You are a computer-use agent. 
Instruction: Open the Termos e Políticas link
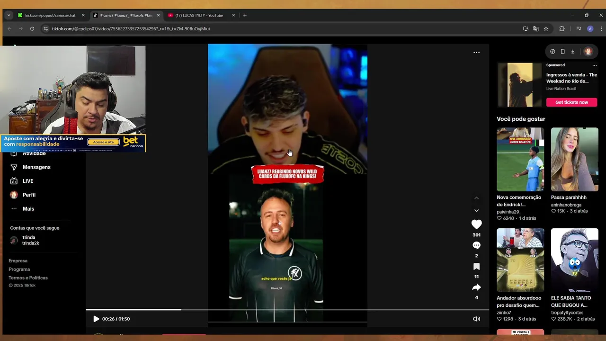point(28,278)
